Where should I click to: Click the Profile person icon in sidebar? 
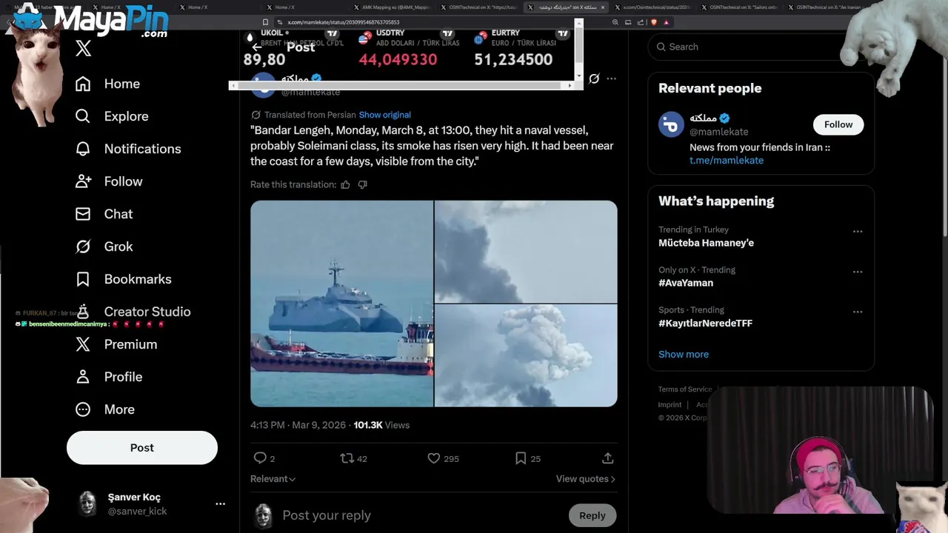coord(83,377)
